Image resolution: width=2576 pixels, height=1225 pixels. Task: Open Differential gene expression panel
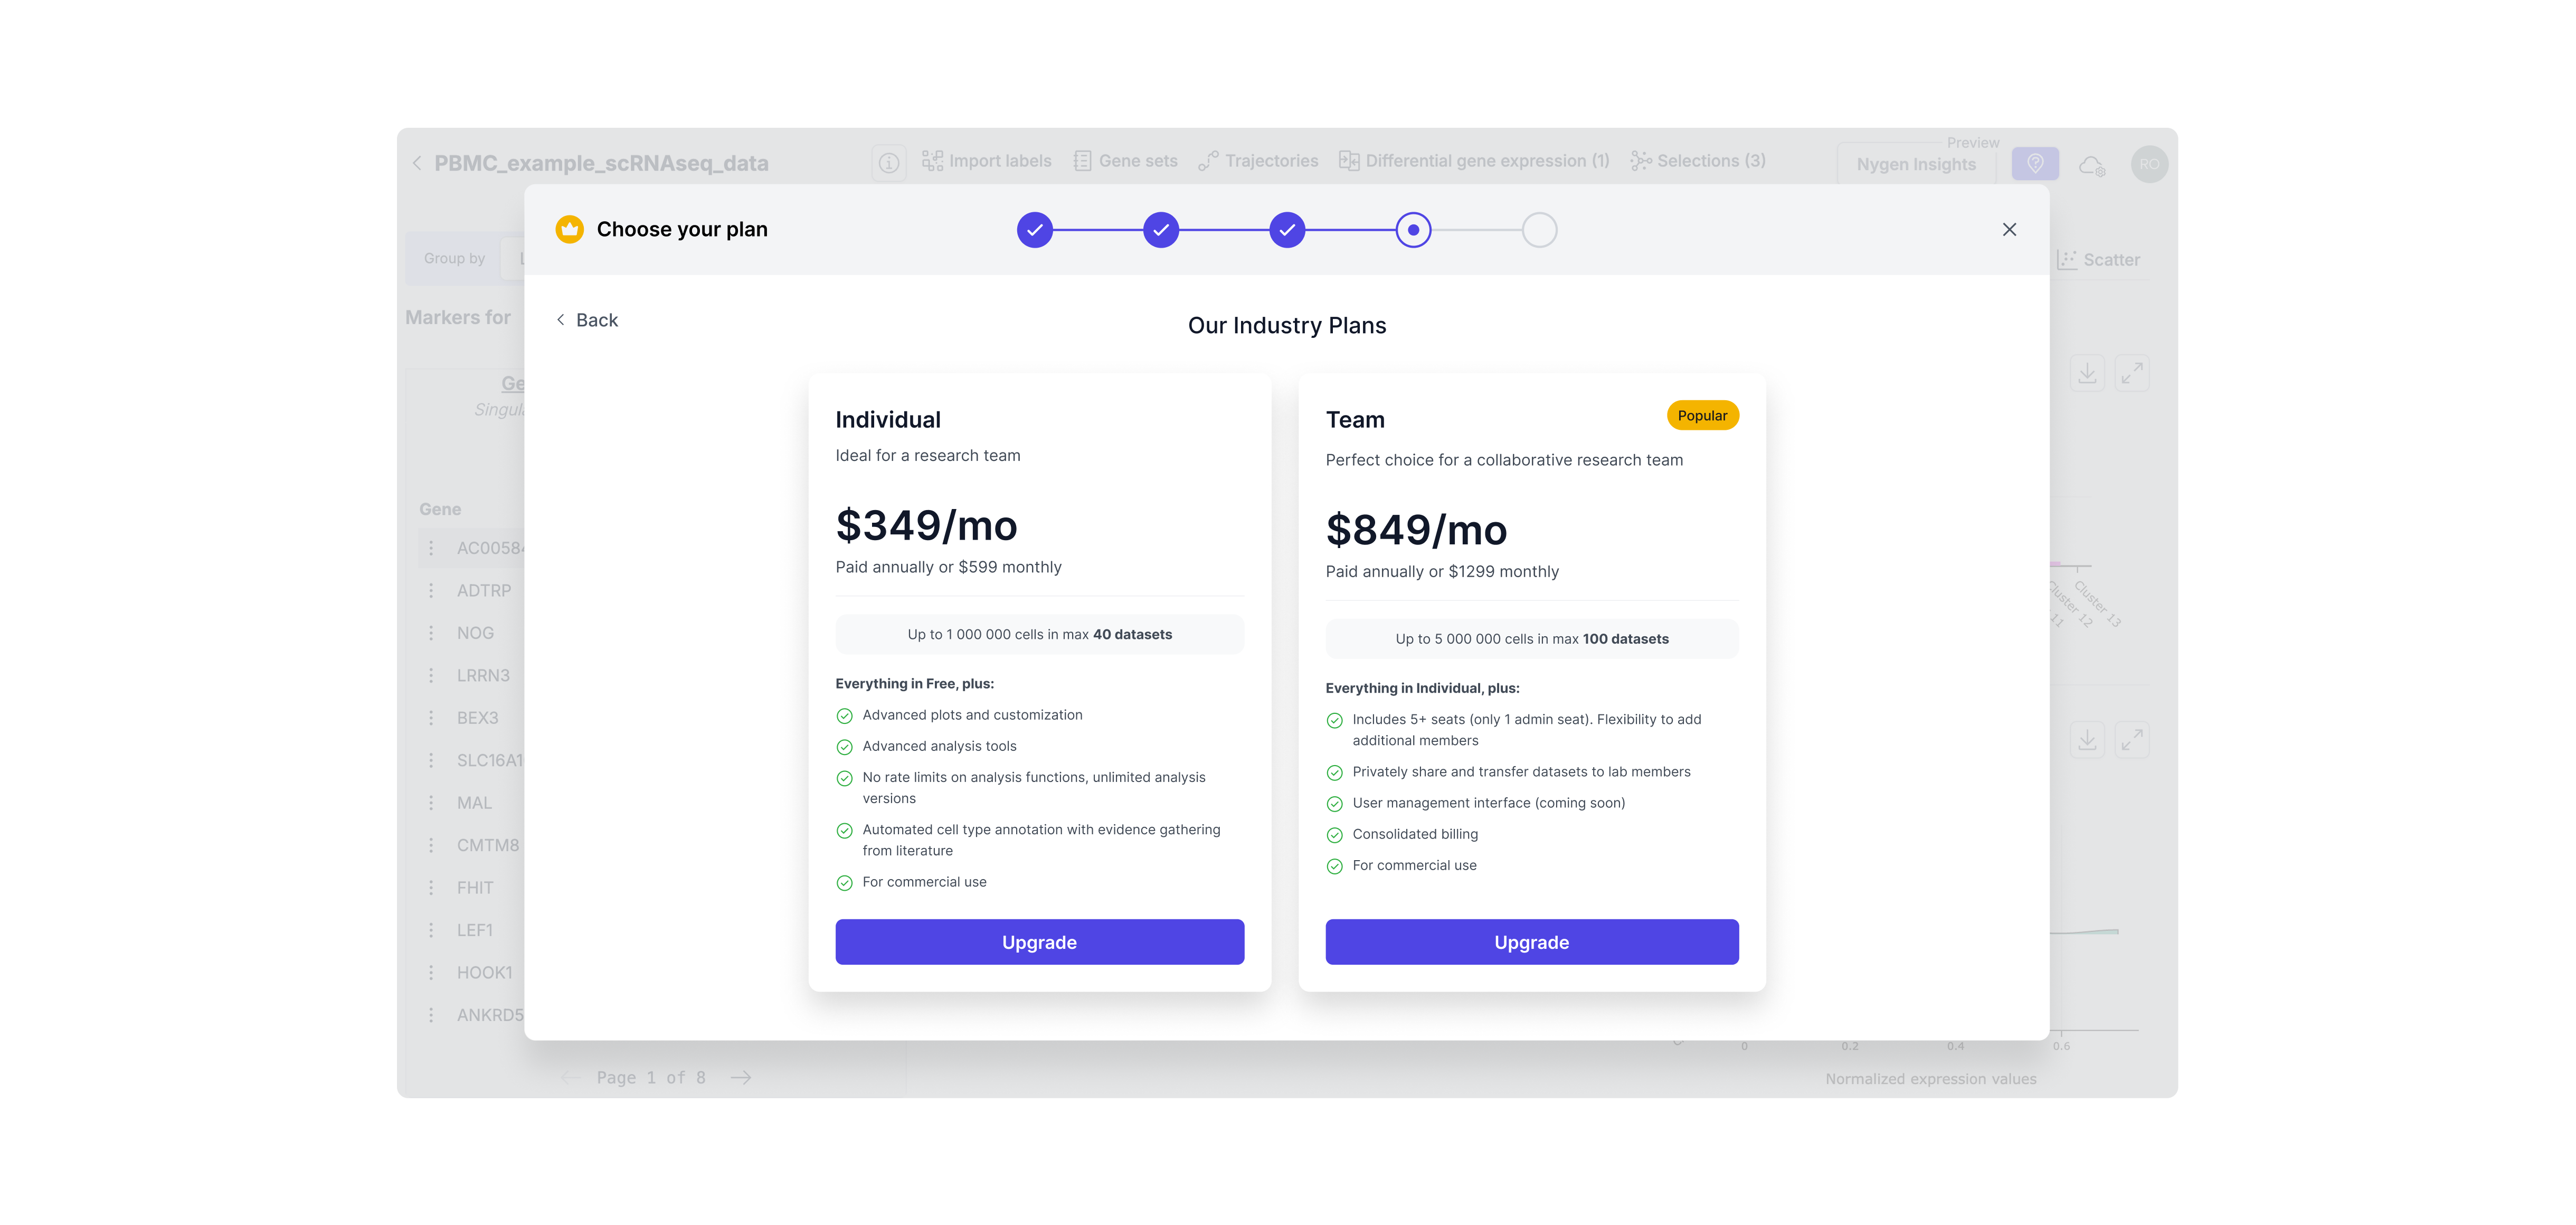(1474, 161)
